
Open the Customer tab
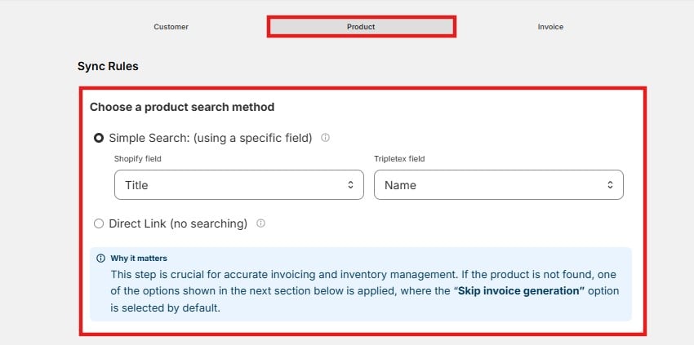(171, 27)
